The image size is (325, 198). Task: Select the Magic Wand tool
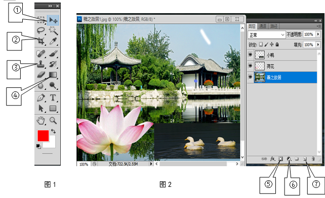(x=53, y=31)
